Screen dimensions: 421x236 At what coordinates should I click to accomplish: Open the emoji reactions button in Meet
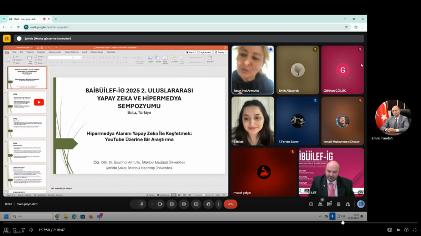tap(184, 204)
